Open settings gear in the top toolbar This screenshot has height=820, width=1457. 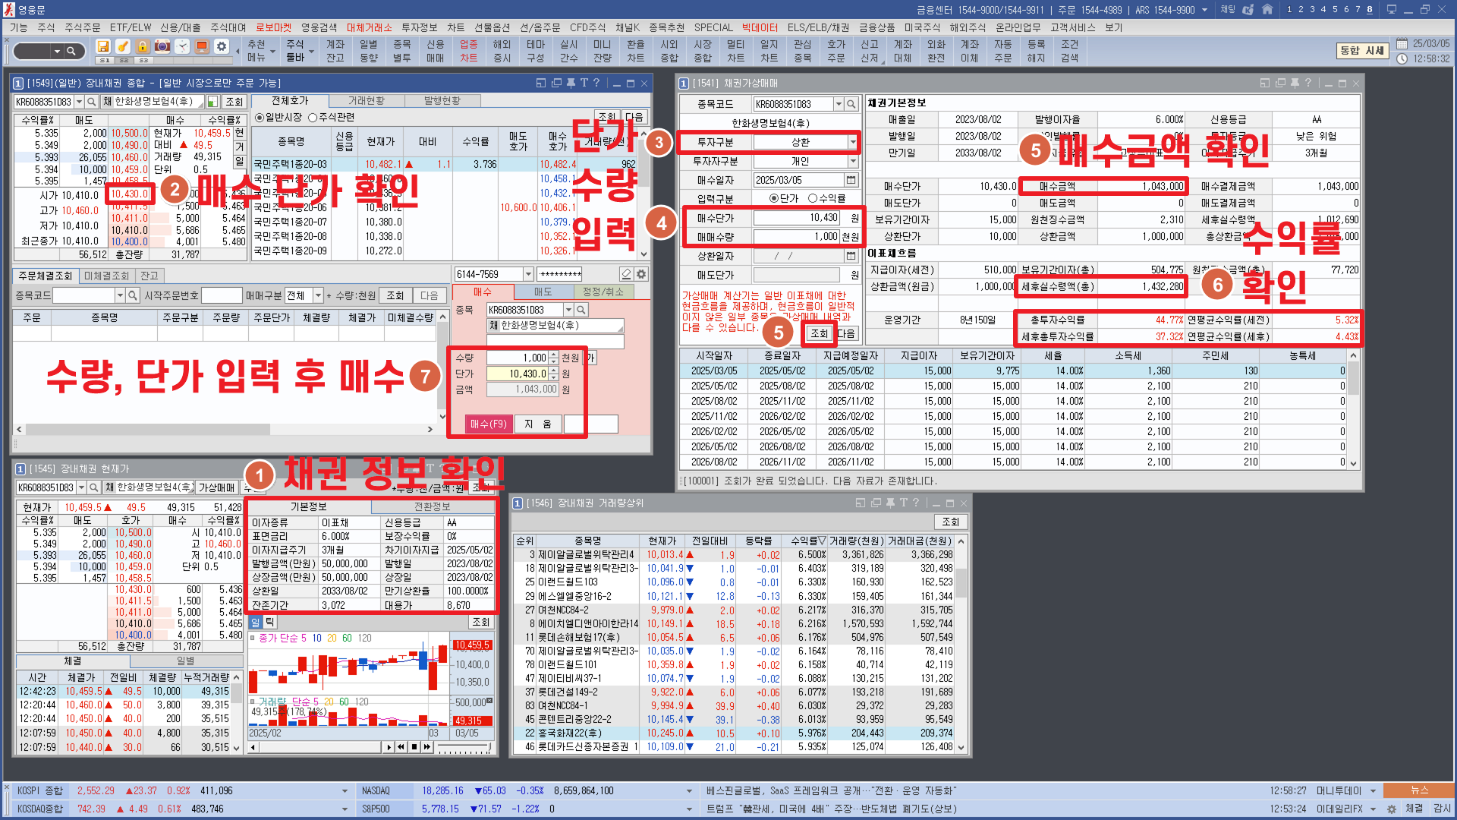point(222,46)
